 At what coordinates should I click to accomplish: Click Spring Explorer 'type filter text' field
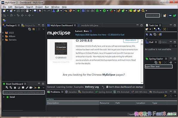coord(159,66)
